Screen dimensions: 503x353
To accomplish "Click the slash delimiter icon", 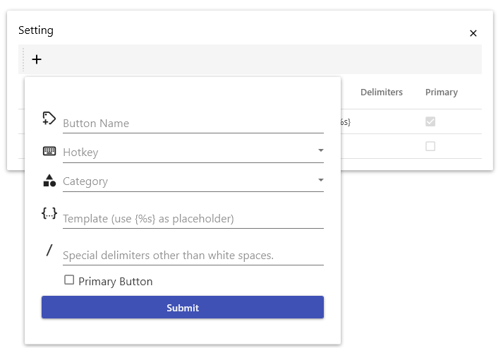I will point(49,250).
